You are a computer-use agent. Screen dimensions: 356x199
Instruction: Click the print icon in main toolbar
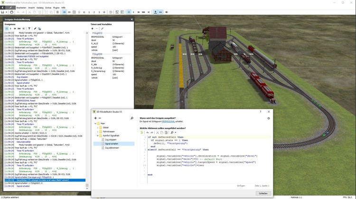coord(12,12)
